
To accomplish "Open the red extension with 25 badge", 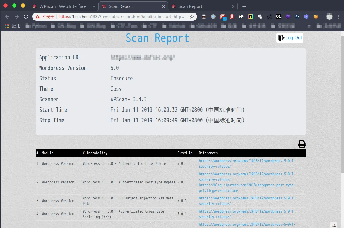I will pyautogui.click(x=223, y=17).
